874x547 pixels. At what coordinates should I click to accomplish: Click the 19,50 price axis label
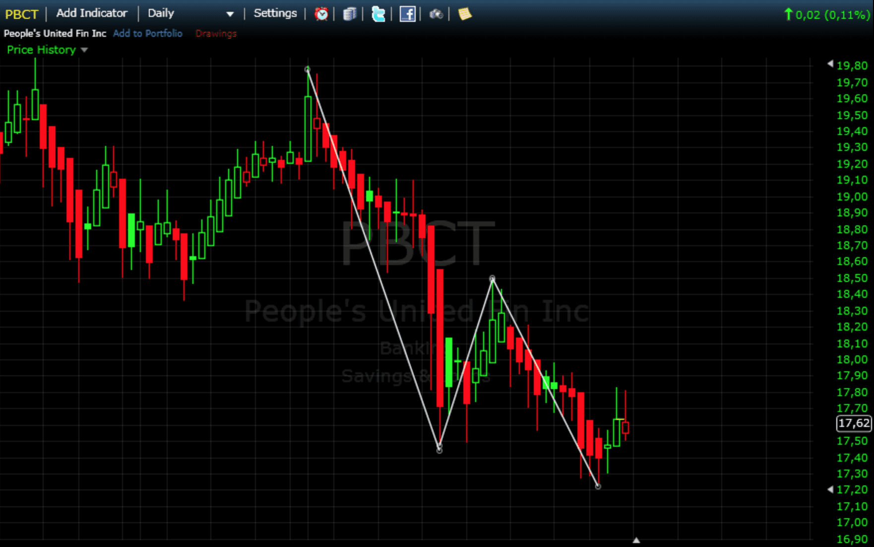coord(852,115)
